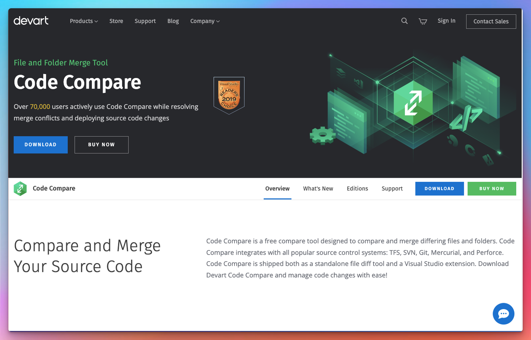
Task: Open the Blog link
Action: pos(173,21)
